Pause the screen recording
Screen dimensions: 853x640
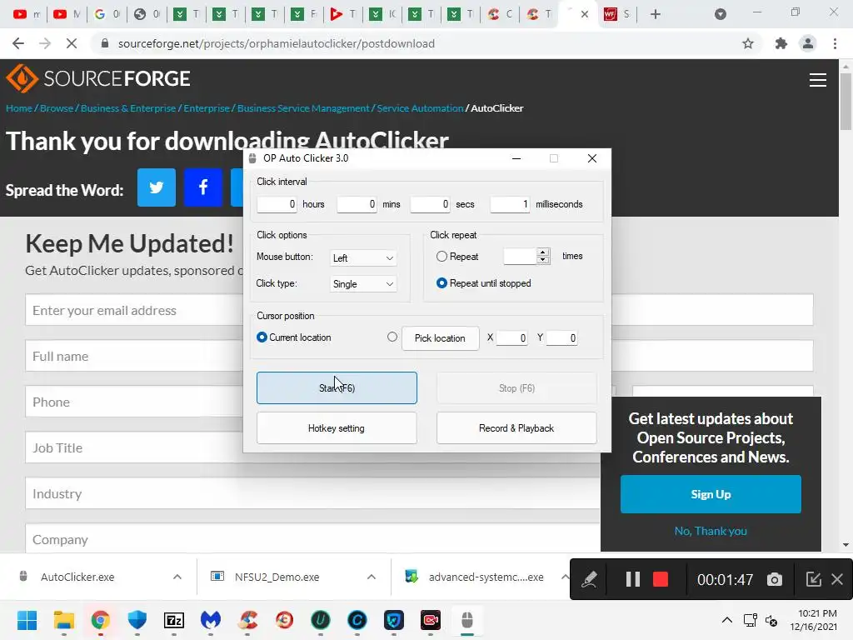click(633, 579)
